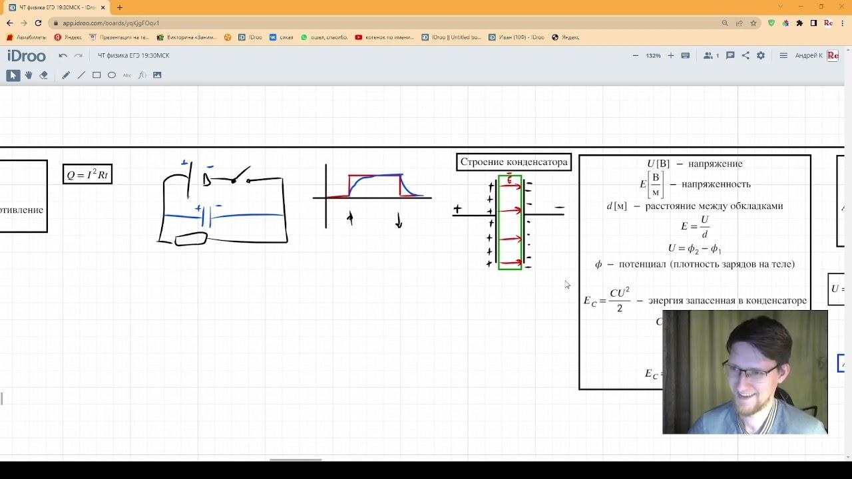Select the rectangle shape tool
The image size is (852, 479).
coord(97,75)
